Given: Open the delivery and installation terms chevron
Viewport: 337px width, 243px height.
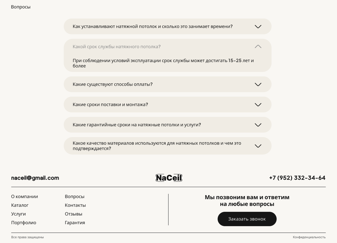Looking at the screenshot, I should click(258, 105).
